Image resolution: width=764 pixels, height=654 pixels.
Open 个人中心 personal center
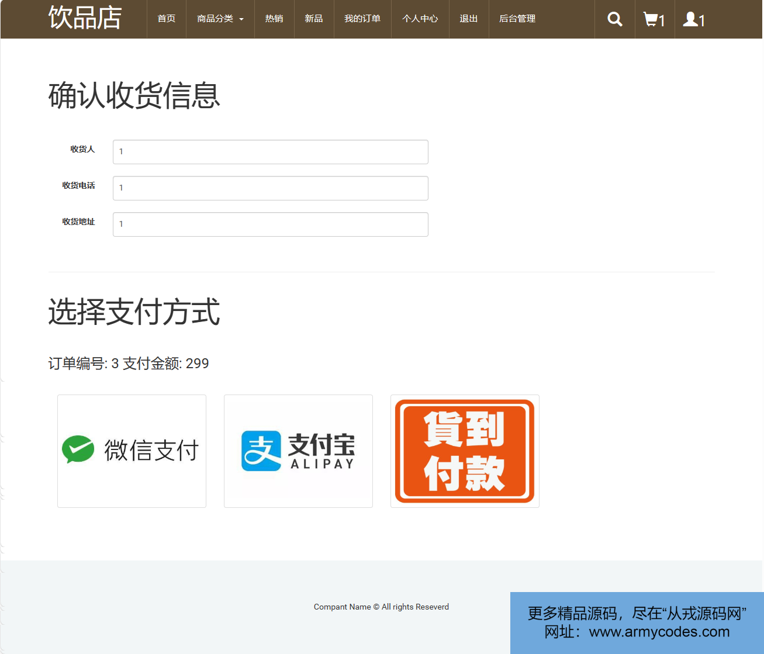click(420, 19)
